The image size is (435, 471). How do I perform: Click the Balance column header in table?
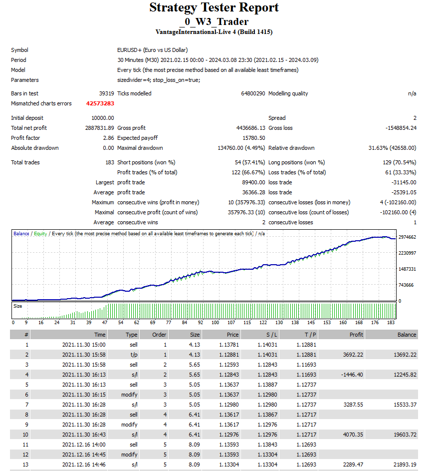[x=407, y=335]
